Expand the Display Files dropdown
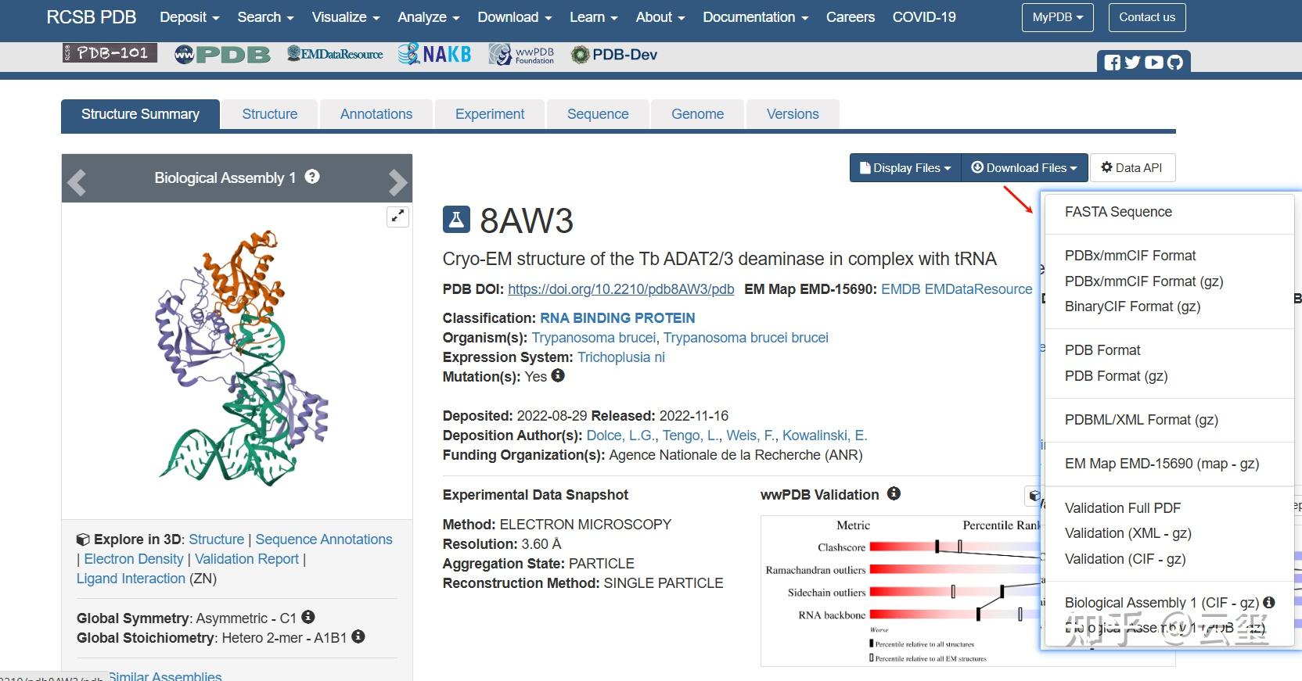 [905, 168]
